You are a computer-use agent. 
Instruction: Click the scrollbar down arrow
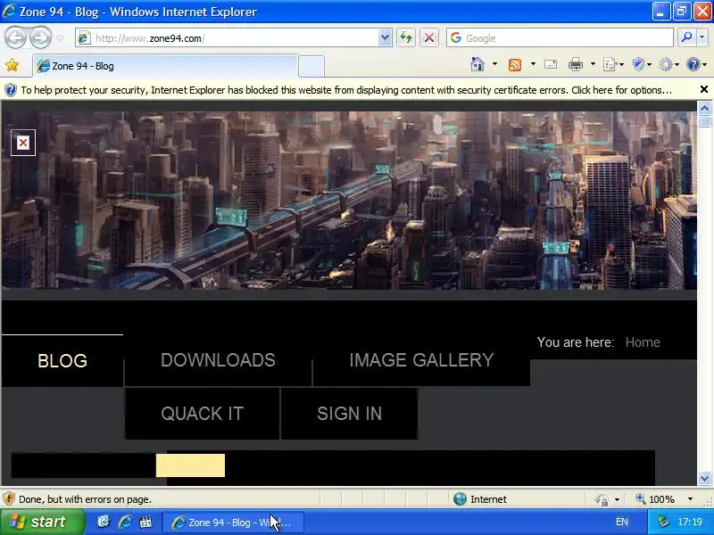tap(704, 479)
